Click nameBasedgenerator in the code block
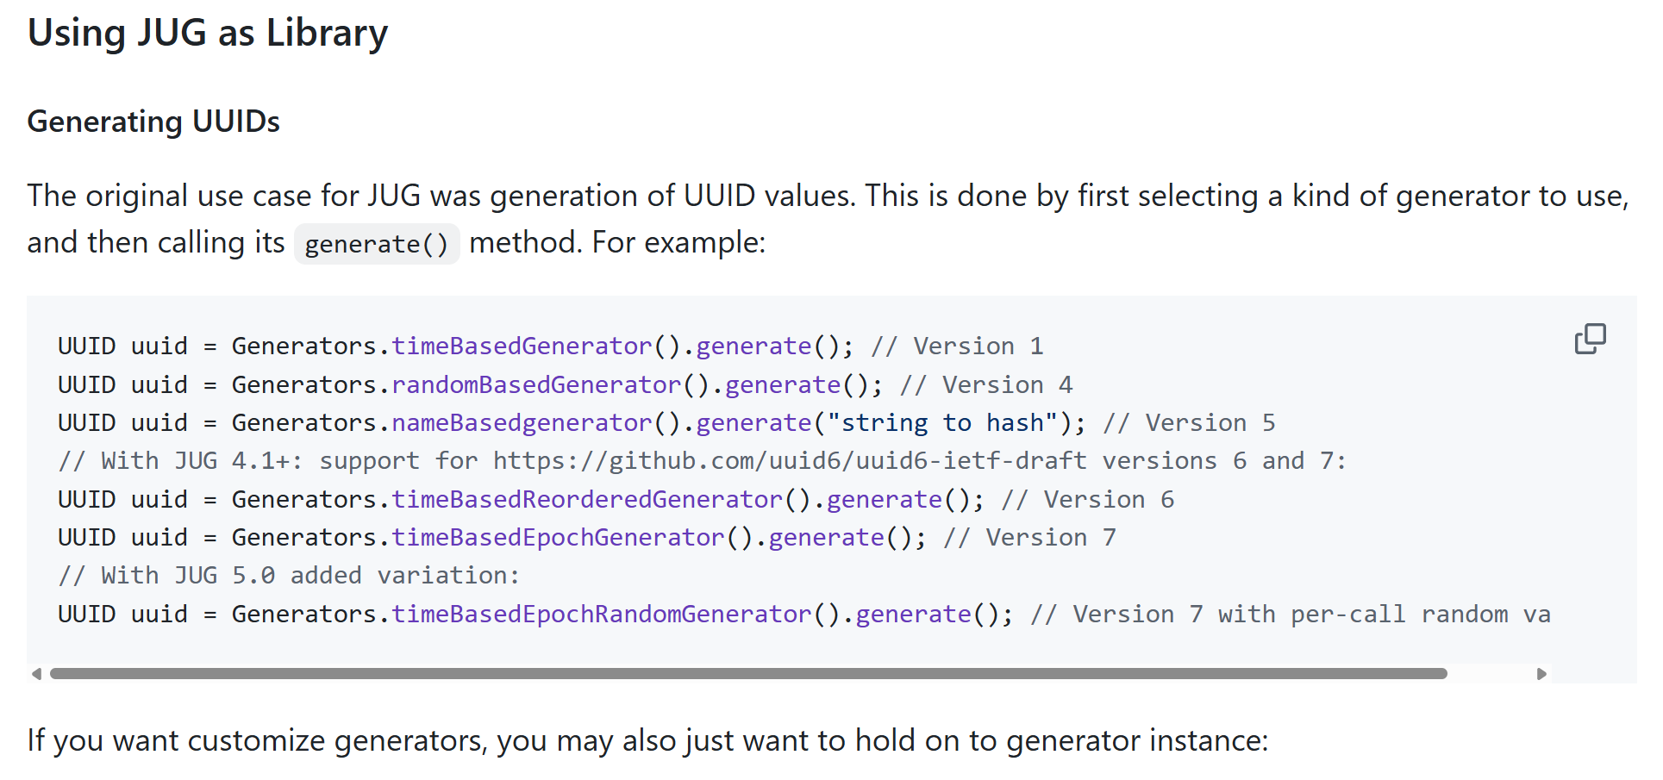1663x780 pixels. pyautogui.click(x=522, y=423)
